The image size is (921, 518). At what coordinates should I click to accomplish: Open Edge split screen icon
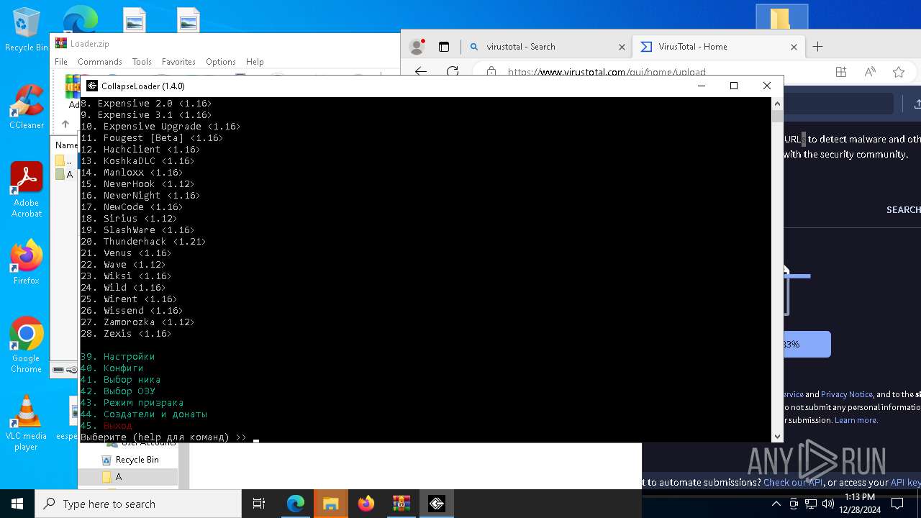click(x=841, y=71)
